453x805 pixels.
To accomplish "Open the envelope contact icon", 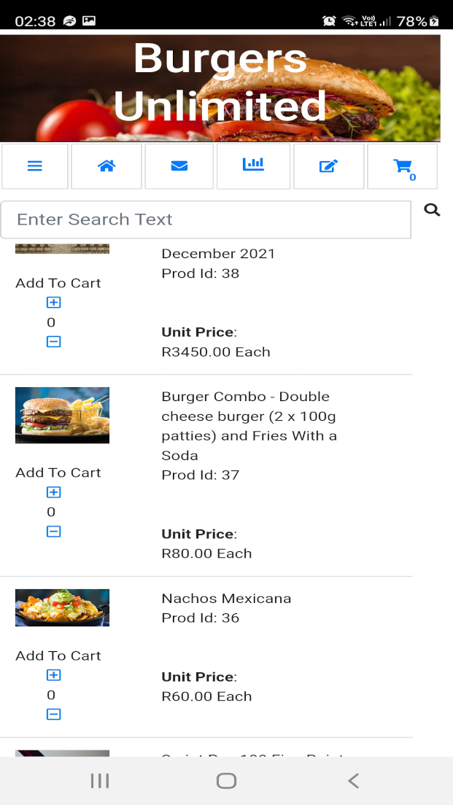I will [x=179, y=166].
